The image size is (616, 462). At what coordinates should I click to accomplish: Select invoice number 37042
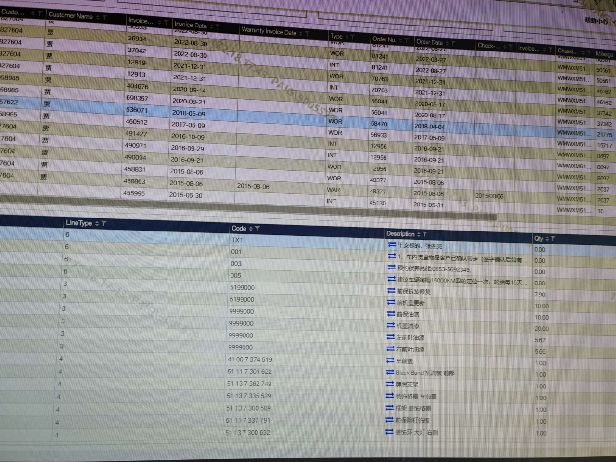tap(137, 50)
